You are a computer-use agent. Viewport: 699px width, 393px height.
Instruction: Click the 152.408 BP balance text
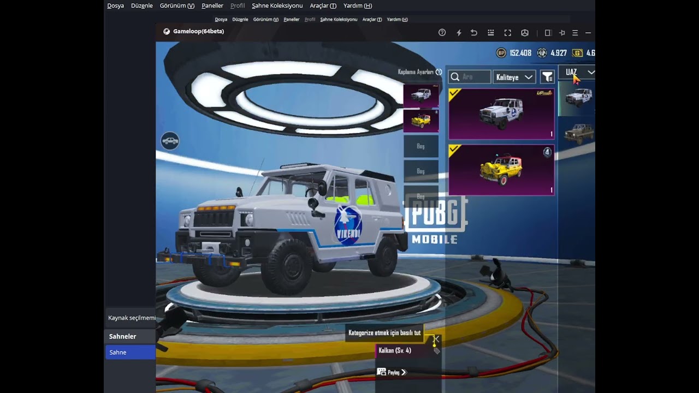click(x=520, y=53)
